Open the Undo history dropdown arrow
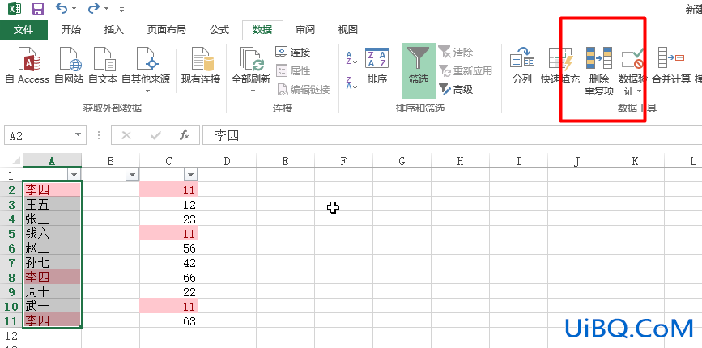Screen dimensions: 702x348 74,9
